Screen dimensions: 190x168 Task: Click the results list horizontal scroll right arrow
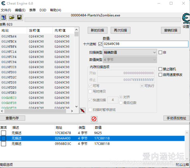(72, 111)
